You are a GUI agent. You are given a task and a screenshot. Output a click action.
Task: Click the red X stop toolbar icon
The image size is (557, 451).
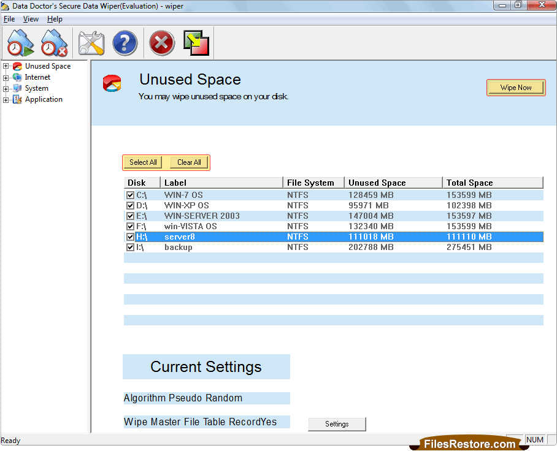coord(161,43)
